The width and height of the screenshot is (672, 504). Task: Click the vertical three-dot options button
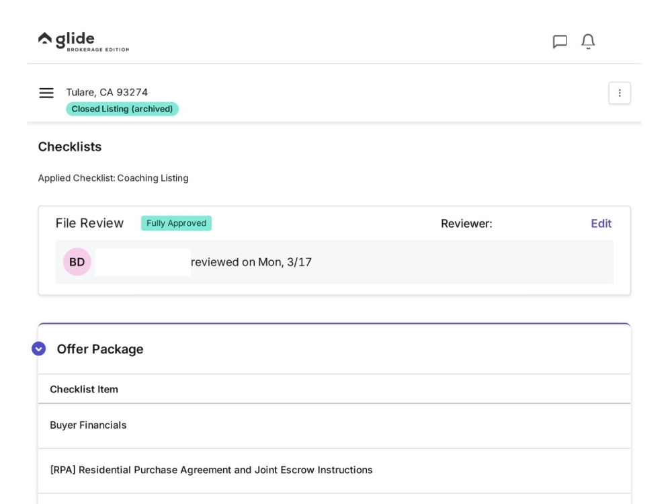coord(620,93)
